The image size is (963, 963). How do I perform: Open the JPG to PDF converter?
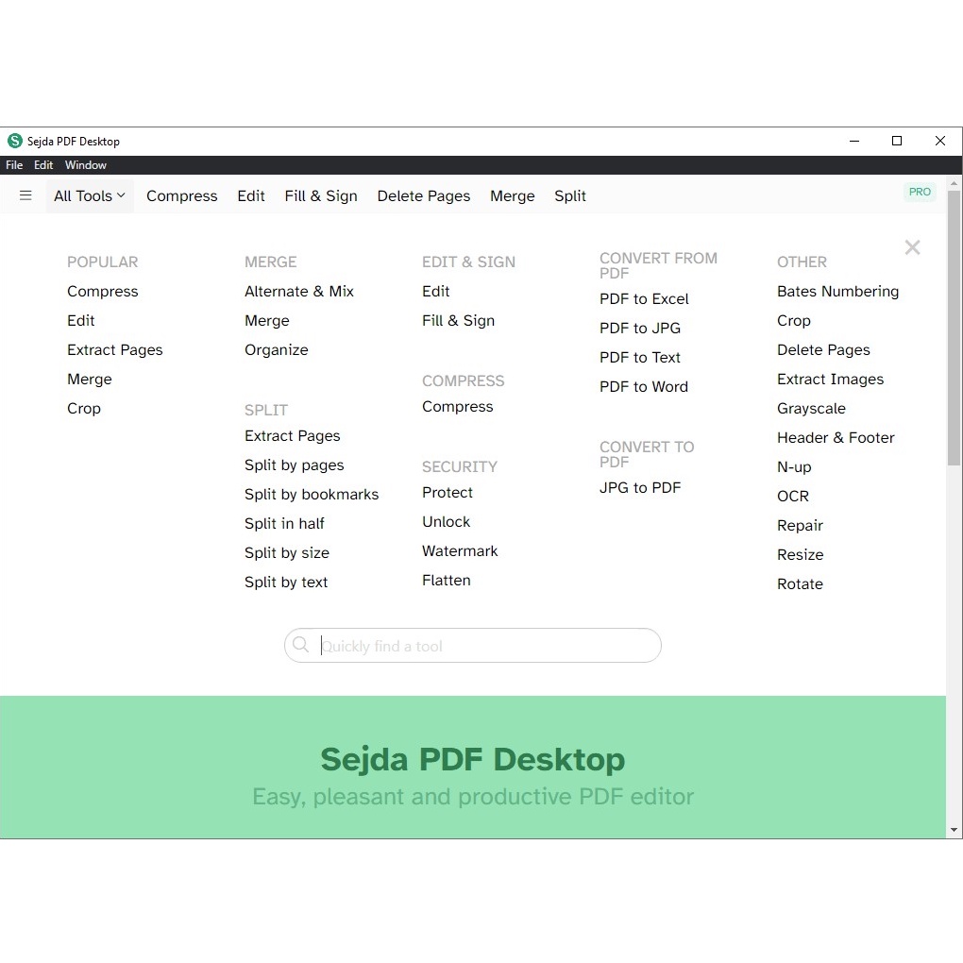coord(640,487)
